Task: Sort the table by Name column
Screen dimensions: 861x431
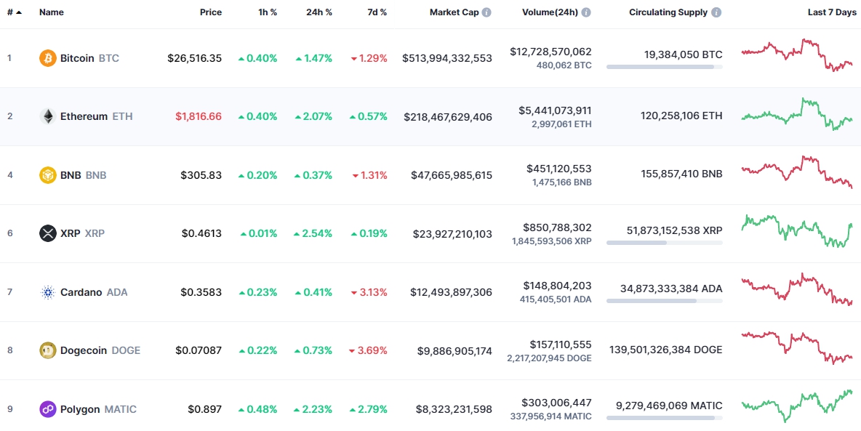Action: pyautogui.click(x=50, y=12)
